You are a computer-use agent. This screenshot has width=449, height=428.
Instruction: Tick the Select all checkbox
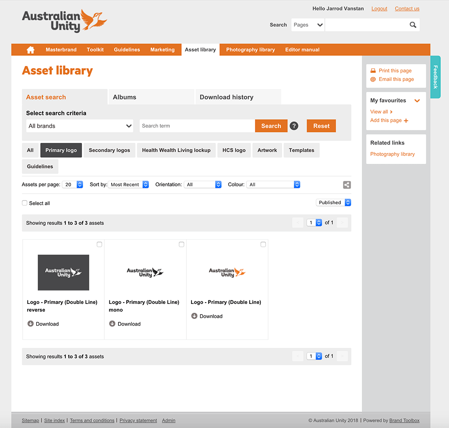[25, 203]
